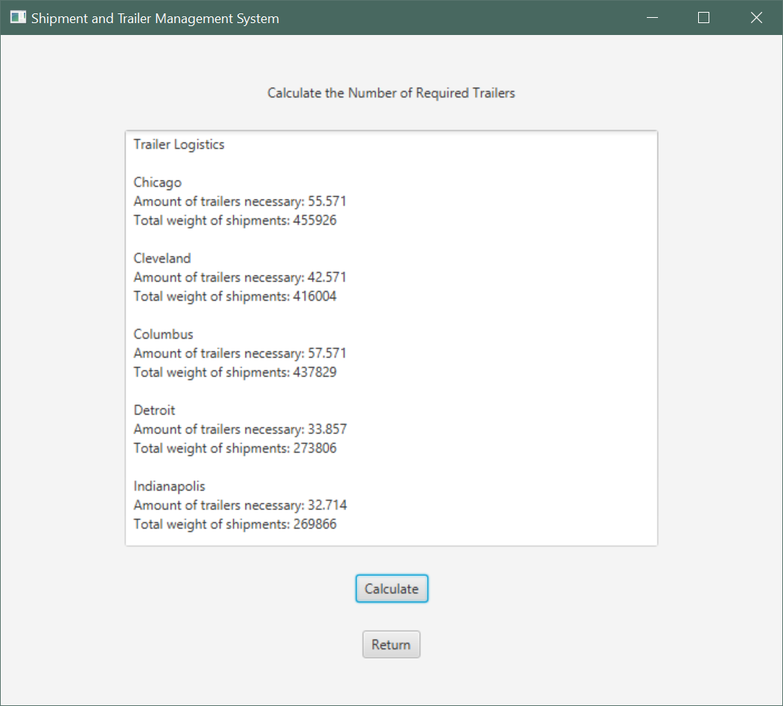Minimize the Shipment and Trailer Management window
Screen dimensions: 783x706
coord(653,18)
